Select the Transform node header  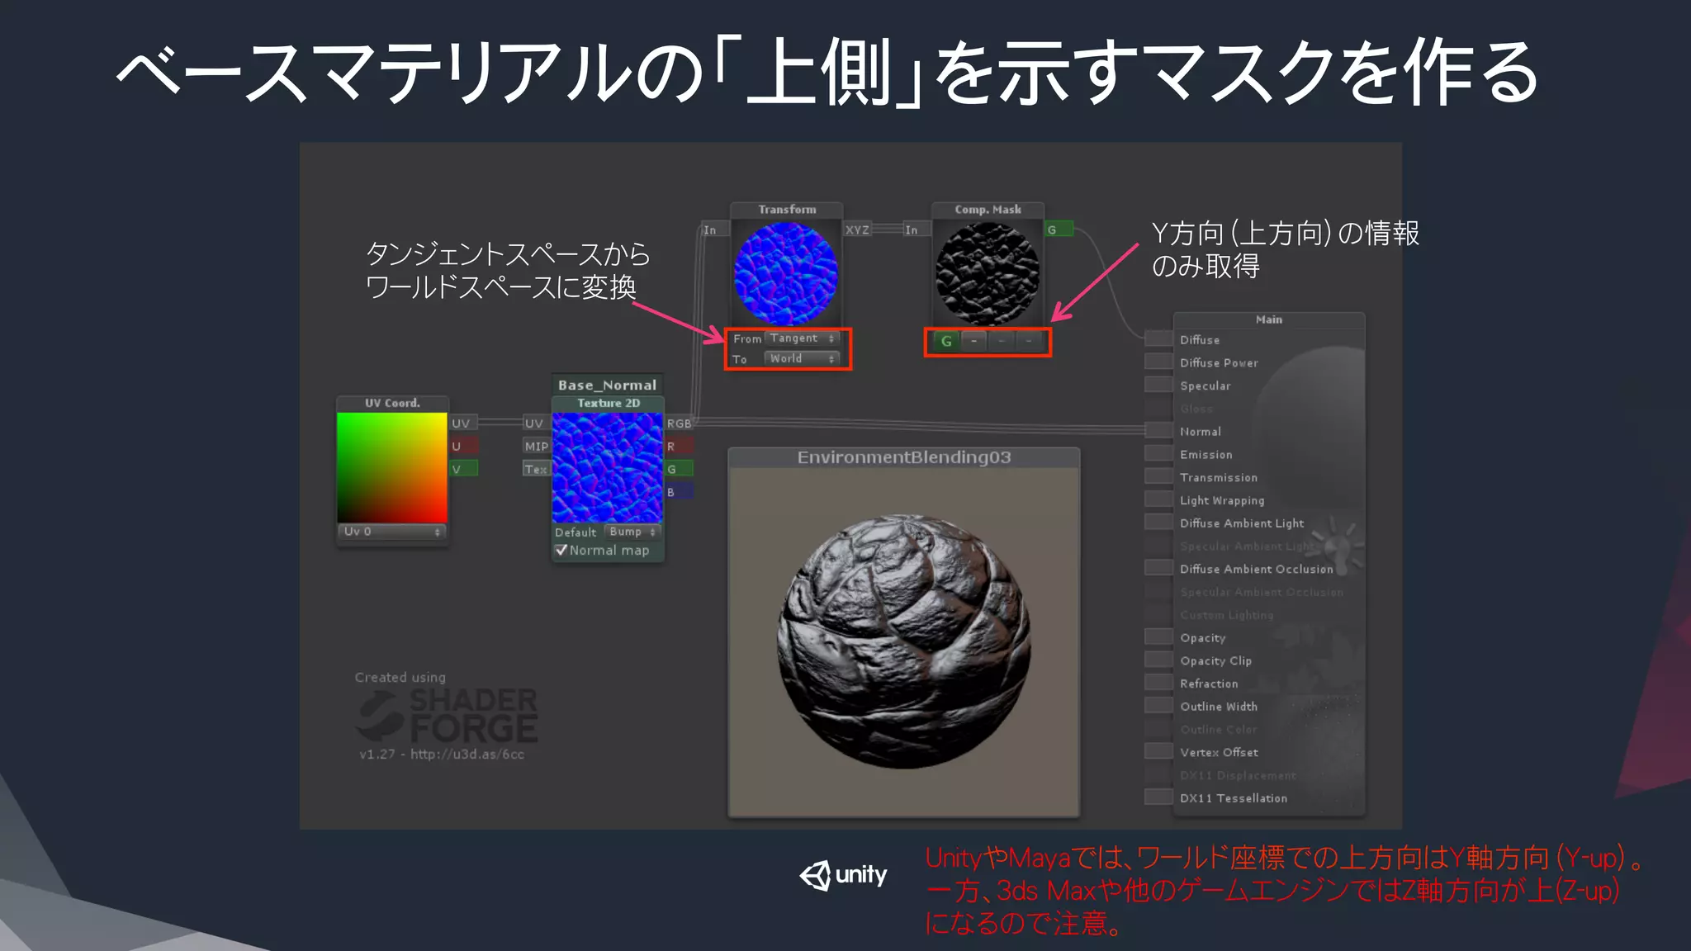tap(787, 210)
